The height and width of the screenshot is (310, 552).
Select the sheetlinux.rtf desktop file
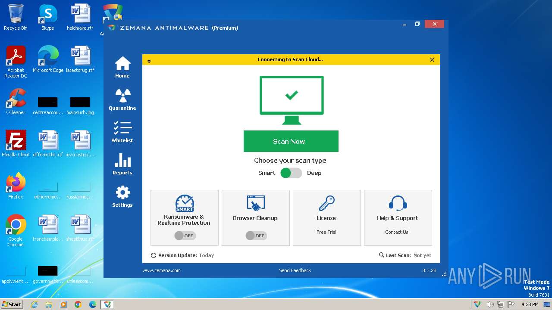pyautogui.click(x=80, y=228)
